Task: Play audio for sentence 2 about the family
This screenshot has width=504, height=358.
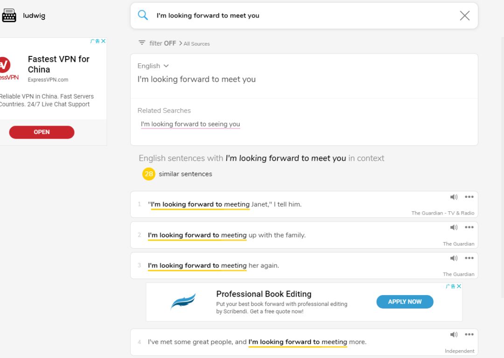Action: point(454,228)
